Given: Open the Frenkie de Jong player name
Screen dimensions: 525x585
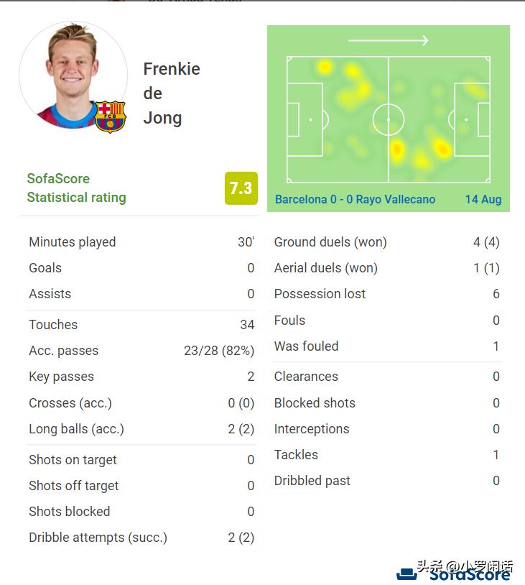Looking at the screenshot, I should pos(172,93).
